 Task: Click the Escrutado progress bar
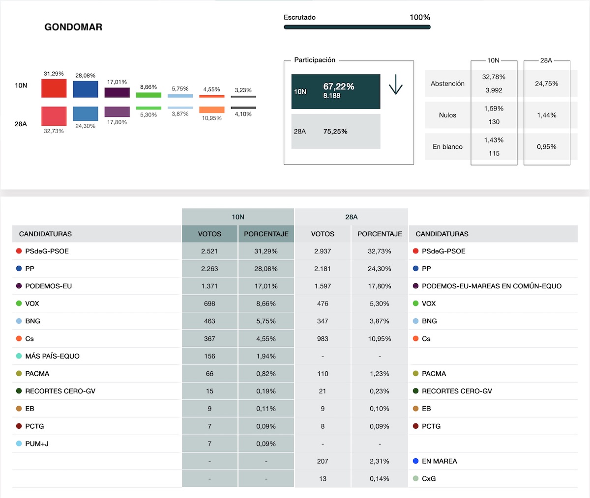coord(357,27)
